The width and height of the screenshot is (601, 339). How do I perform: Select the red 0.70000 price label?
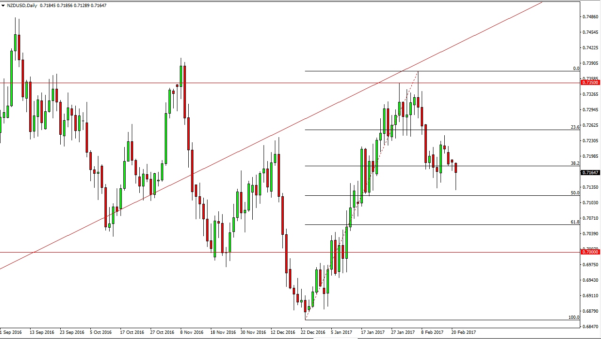pos(590,252)
